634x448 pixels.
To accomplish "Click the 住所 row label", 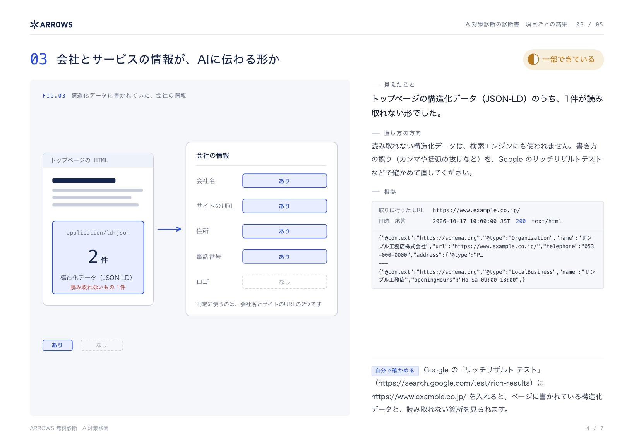I will coord(202,231).
